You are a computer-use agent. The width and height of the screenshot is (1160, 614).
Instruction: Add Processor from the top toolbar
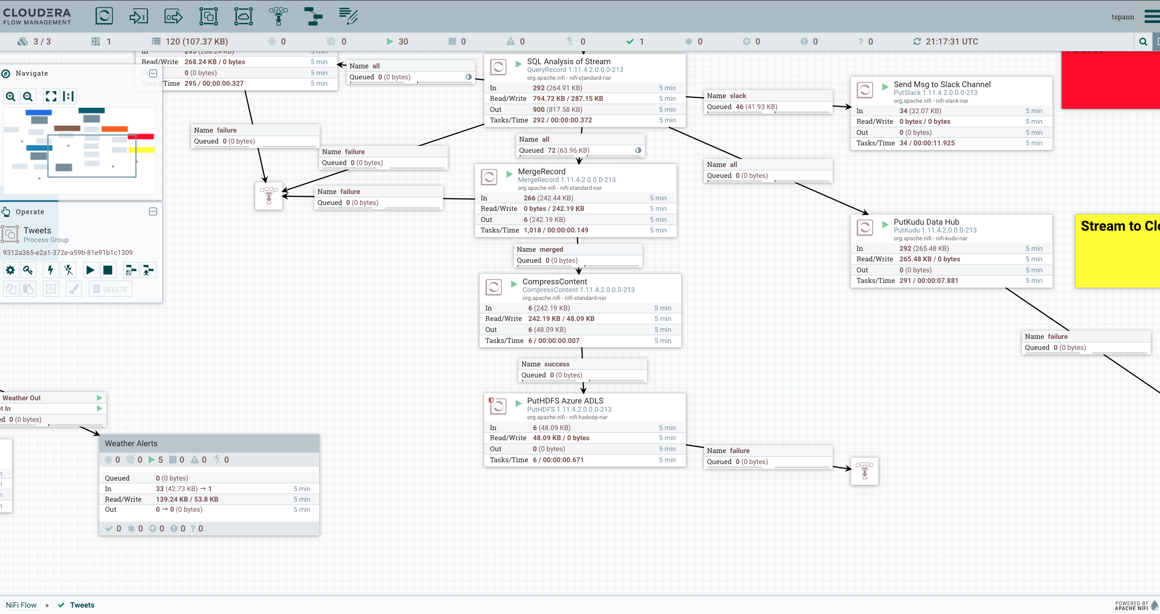pyautogui.click(x=104, y=16)
